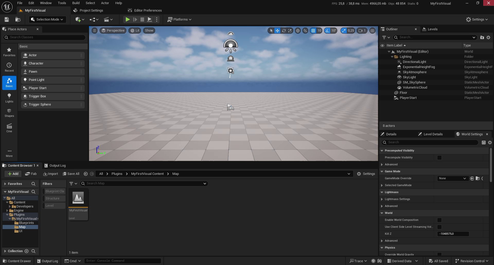494x265 pixels.
Task: Select the Recent clock category
Action: coord(9,67)
